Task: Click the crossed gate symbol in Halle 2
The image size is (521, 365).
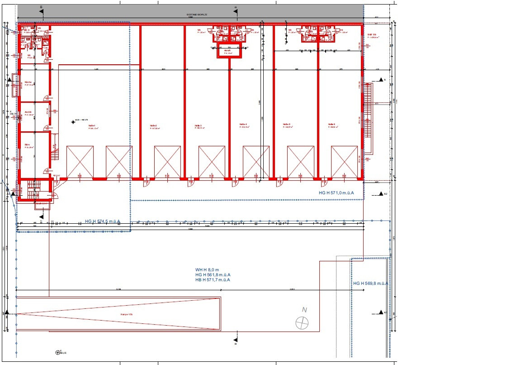Action: [167, 162]
